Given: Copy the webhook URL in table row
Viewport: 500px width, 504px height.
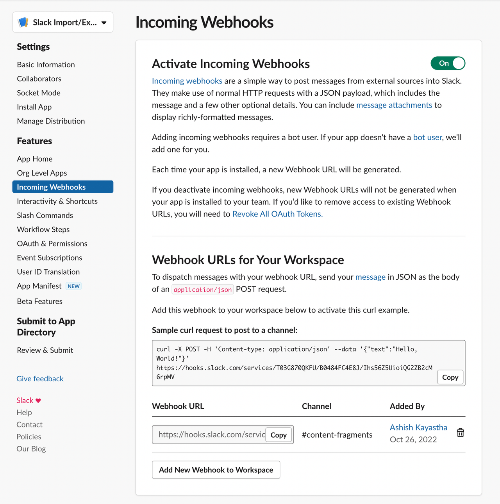Looking at the screenshot, I should (279, 435).
